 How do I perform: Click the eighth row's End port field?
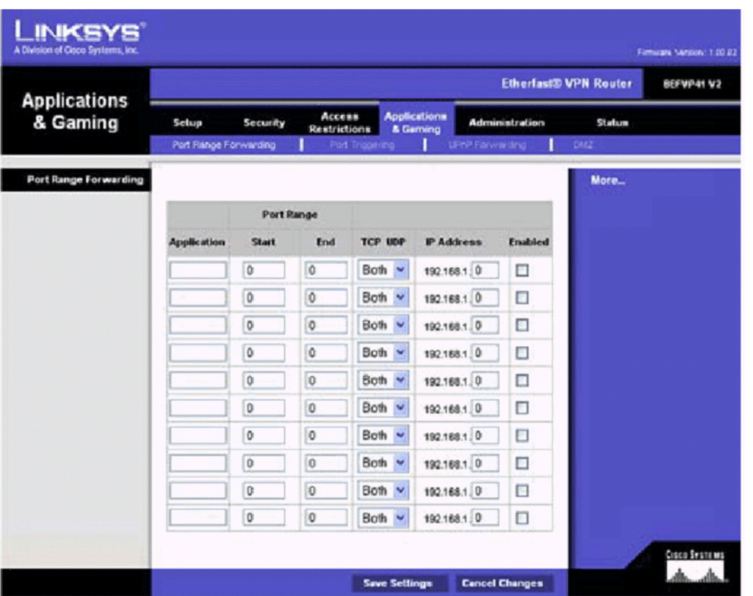(327, 463)
